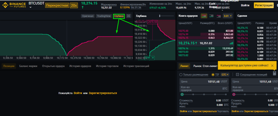Click the yellow Регистрация button
This screenshot has height=116, width=278.
[x=264, y=5]
